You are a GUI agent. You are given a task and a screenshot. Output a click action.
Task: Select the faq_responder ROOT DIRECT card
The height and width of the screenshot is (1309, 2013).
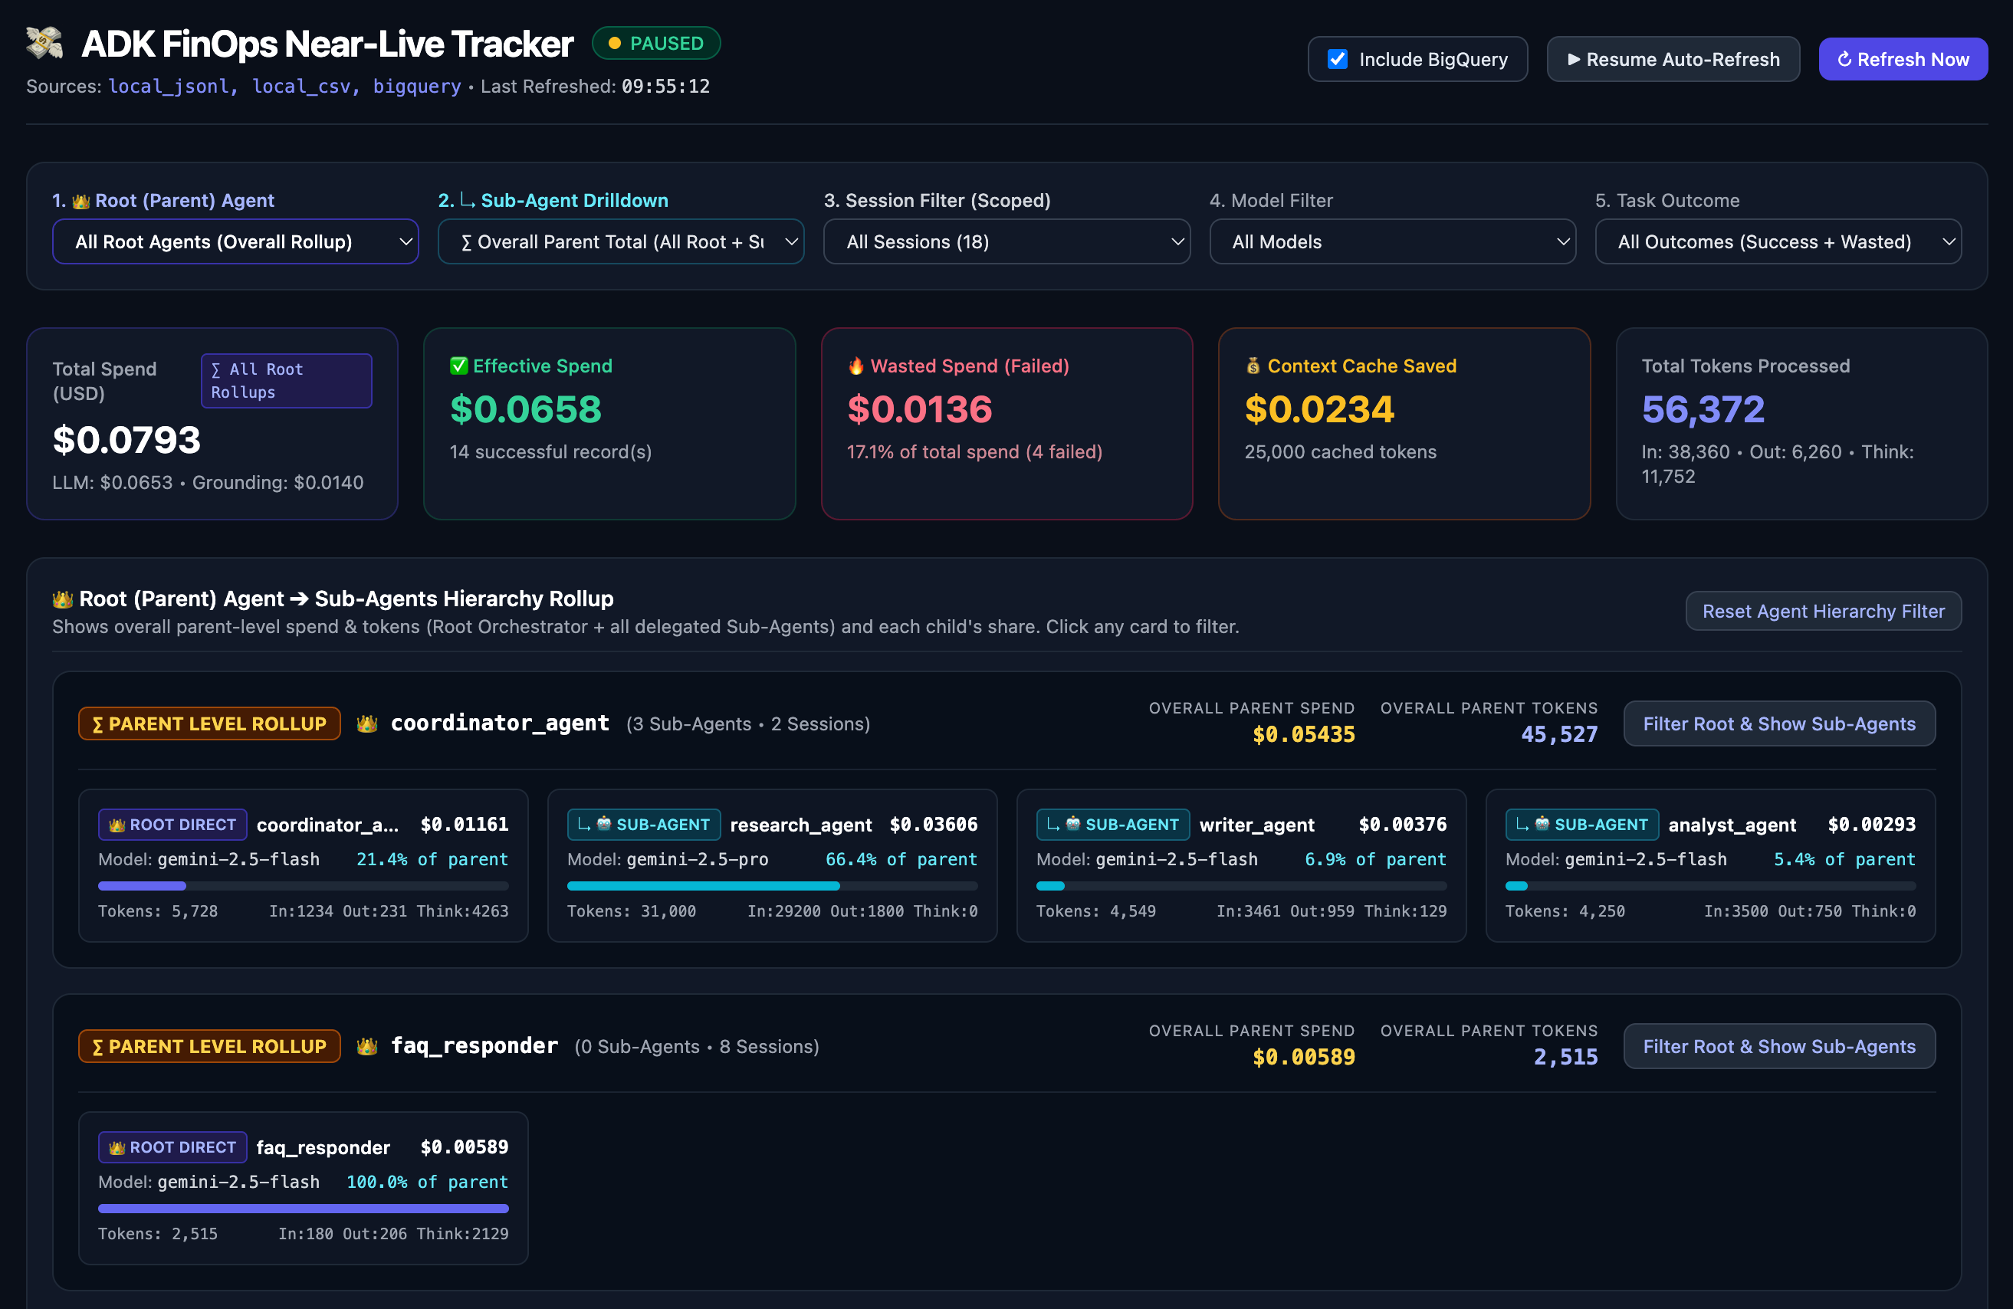point(303,1188)
